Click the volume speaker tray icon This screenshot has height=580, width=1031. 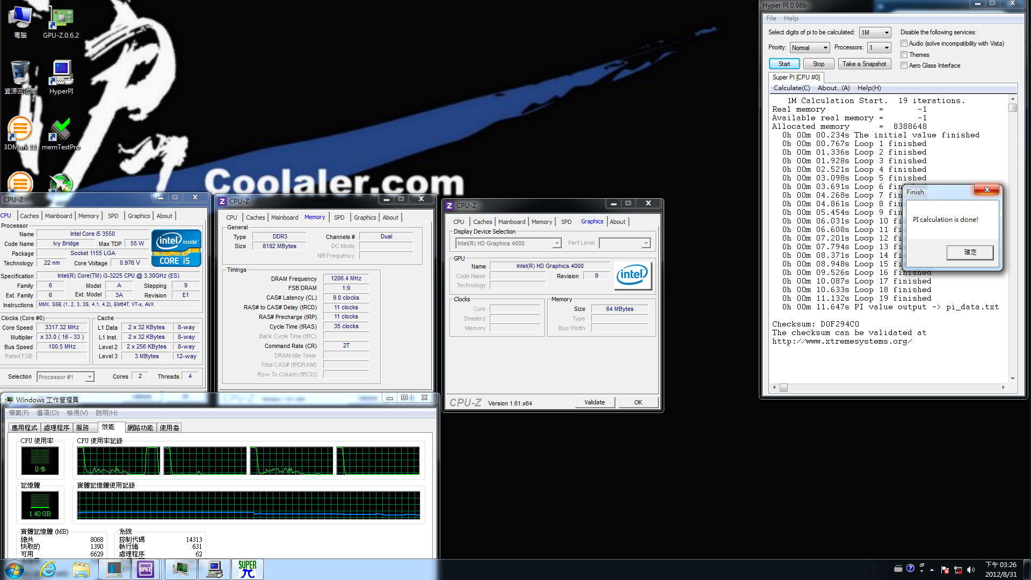click(970, 570)
